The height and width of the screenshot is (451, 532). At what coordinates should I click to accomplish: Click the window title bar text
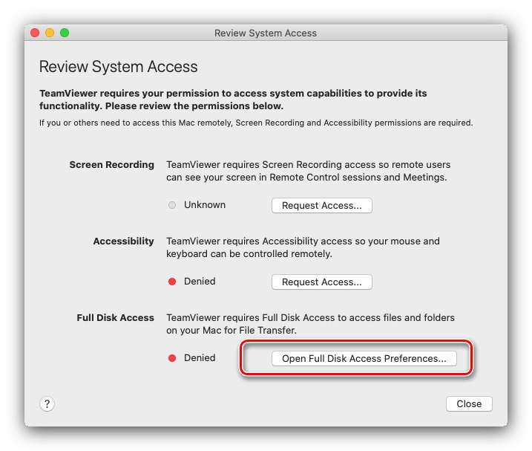[x=266, y=33]
